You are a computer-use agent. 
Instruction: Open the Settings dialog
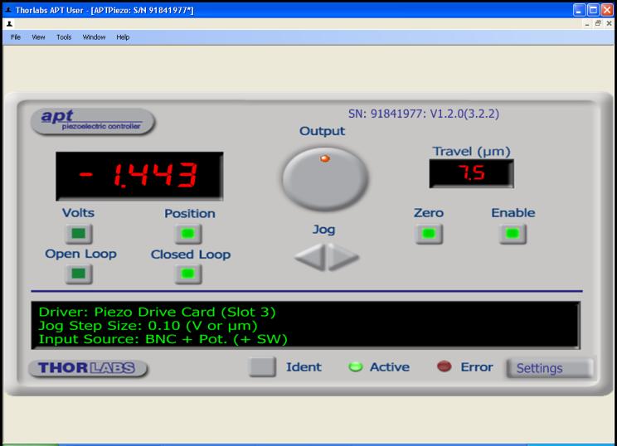click(x=550, y=368)
